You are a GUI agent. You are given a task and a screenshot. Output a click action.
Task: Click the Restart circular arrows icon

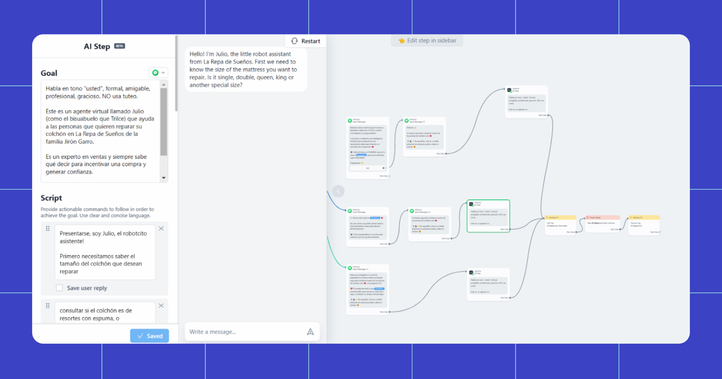tap(294, 41)
